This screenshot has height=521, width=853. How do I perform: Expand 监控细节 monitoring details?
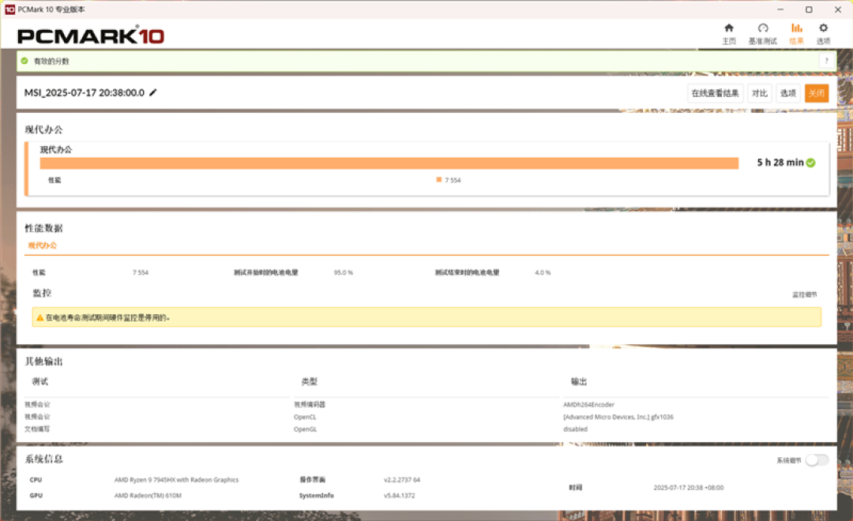[x=804, y=294]
